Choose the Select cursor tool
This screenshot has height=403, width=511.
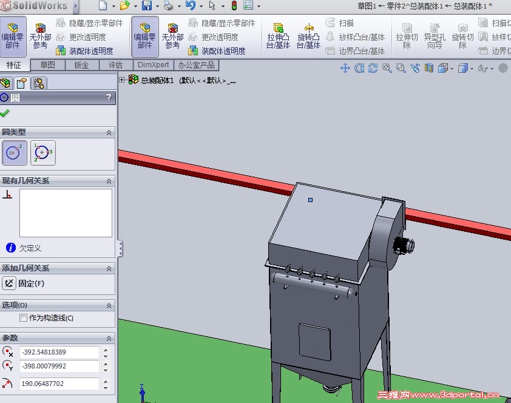point(212,5)
